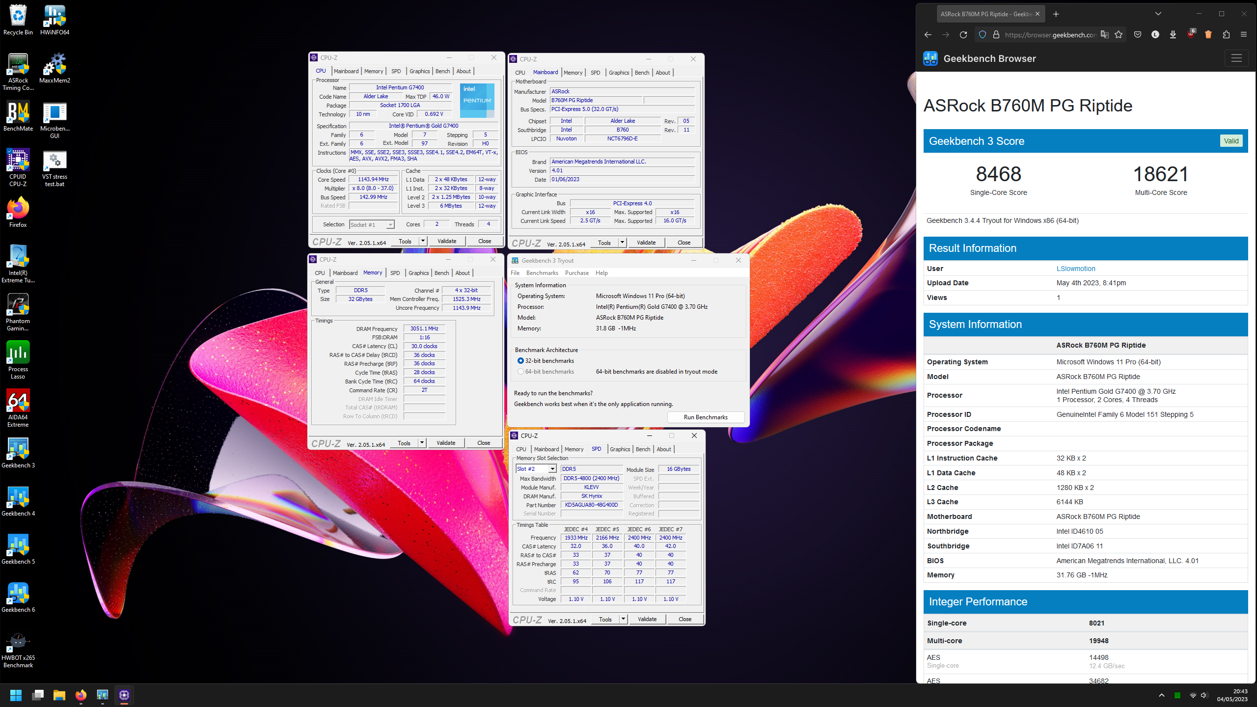Launch Process Lasso from the desktop
The image size is (1257, 707).
pos(18,360)
